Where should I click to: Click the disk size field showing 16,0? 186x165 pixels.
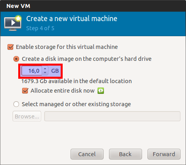click(x=32, y=71)
